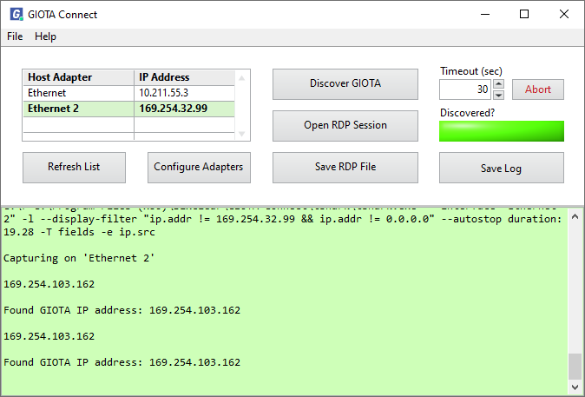Open RDP Session
585x397 pixels.
pyautogui.click(x=345, y=125)
